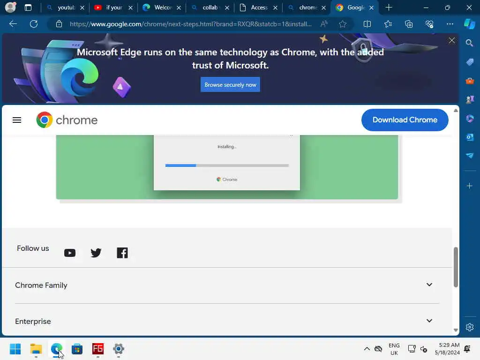Screen dimensions: 480x360
Task: Go back with the browser back arrow
Action: [x=13, y=24]
